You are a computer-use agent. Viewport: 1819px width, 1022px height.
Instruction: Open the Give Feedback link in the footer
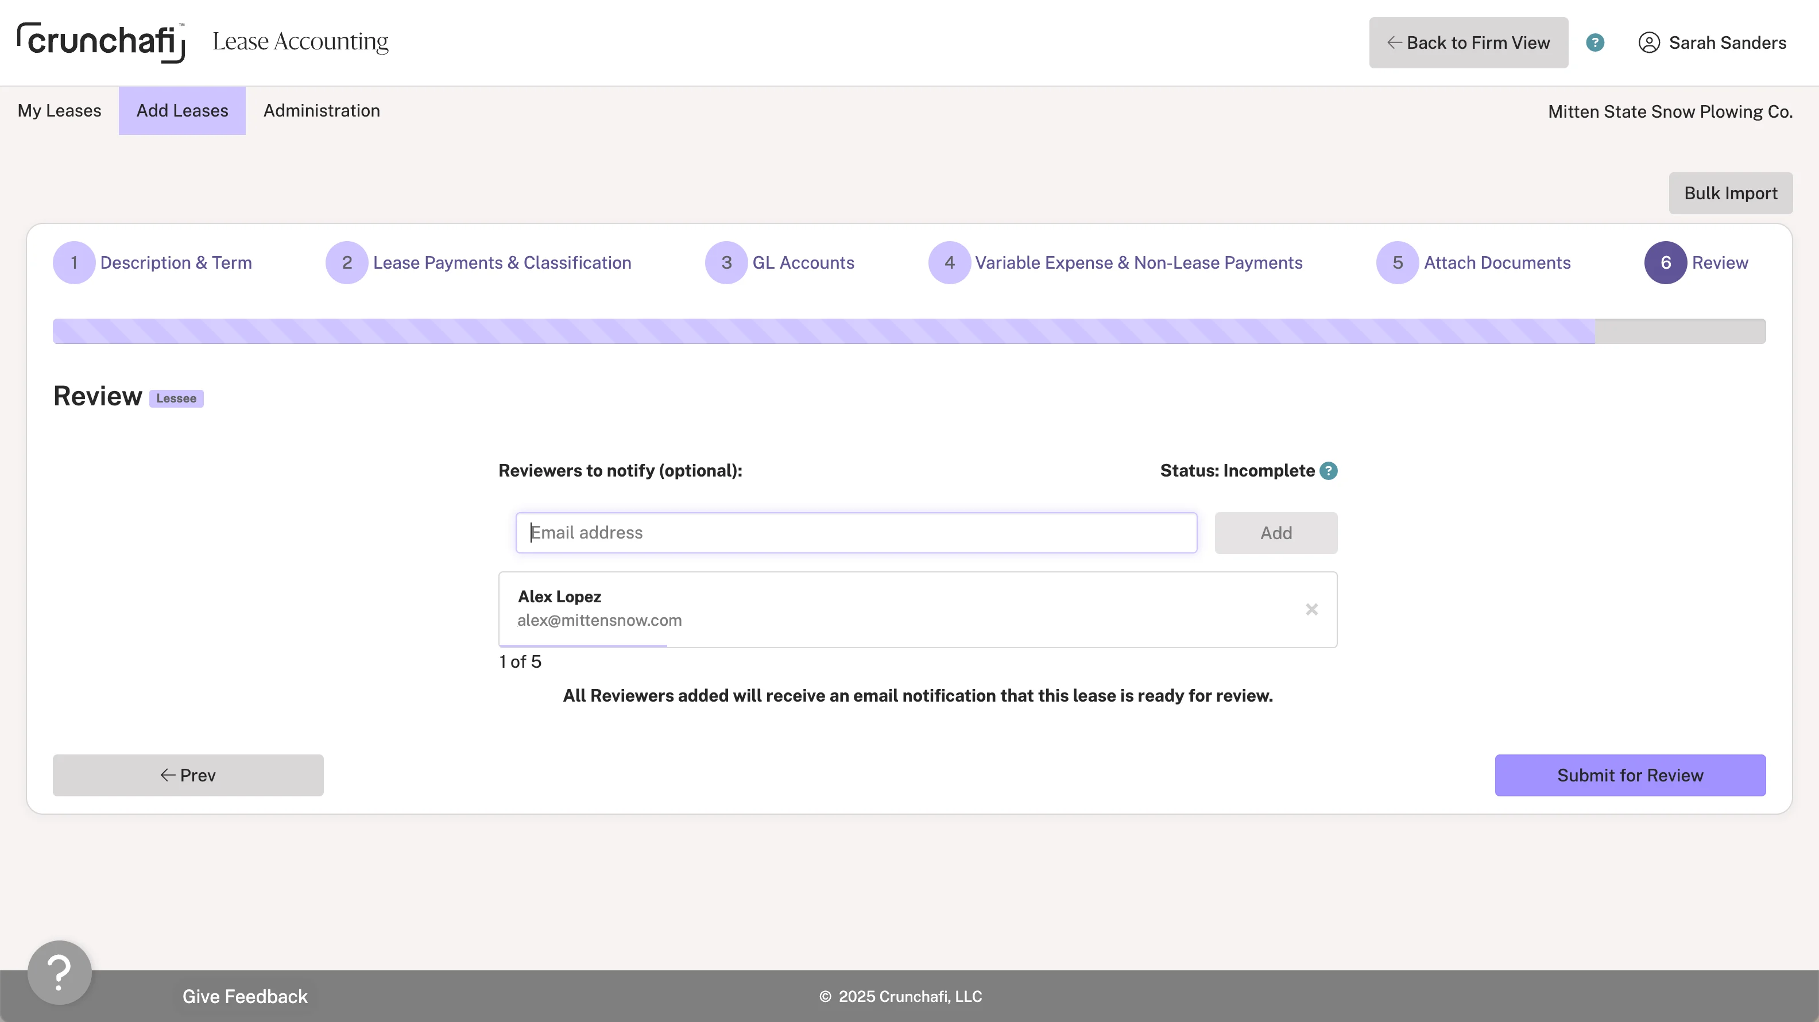coord(245,997)
